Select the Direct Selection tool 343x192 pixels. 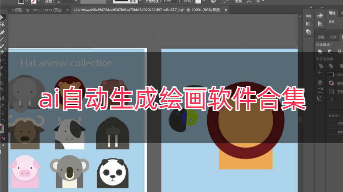pyautogui.click(x=3, y=25)
